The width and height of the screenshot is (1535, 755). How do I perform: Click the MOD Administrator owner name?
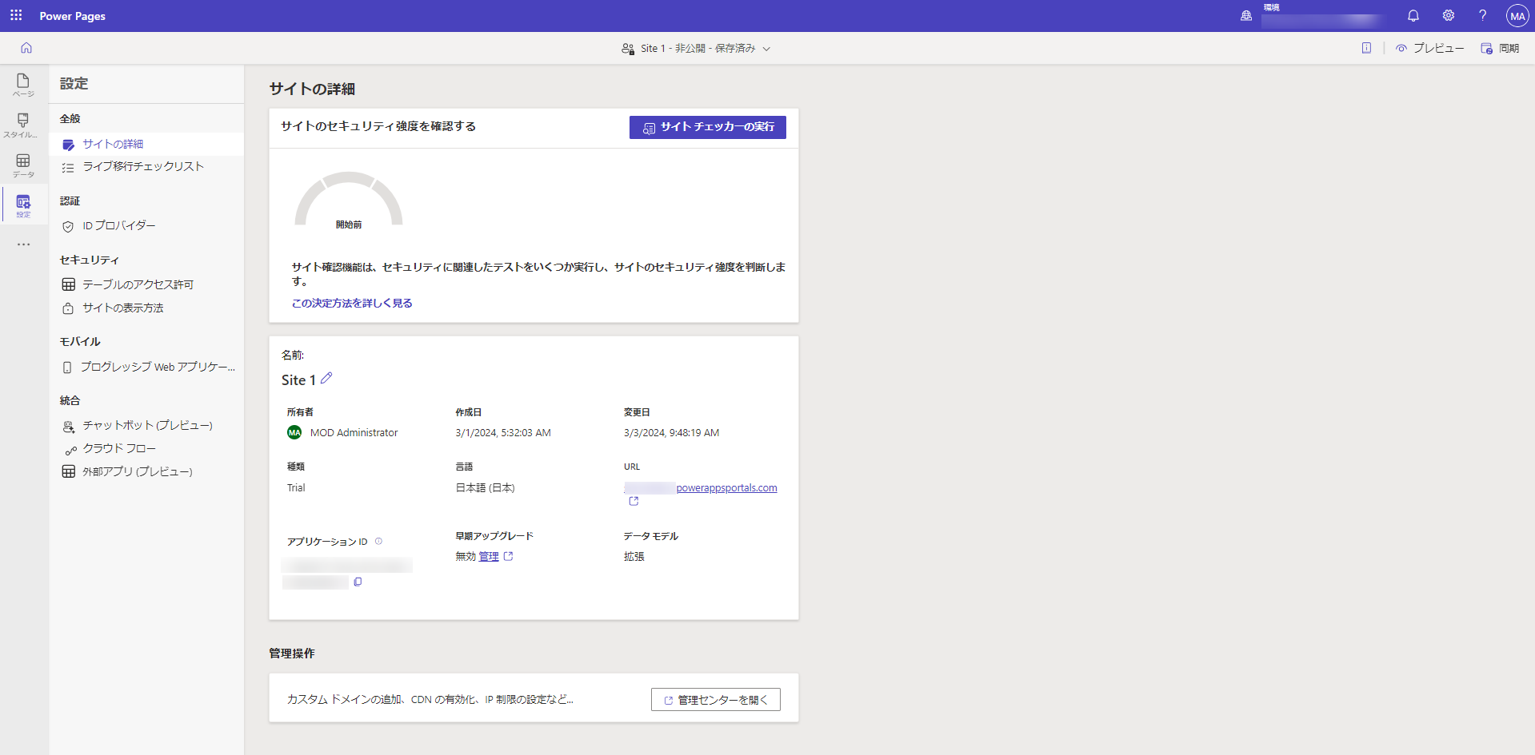pos(354,432)
